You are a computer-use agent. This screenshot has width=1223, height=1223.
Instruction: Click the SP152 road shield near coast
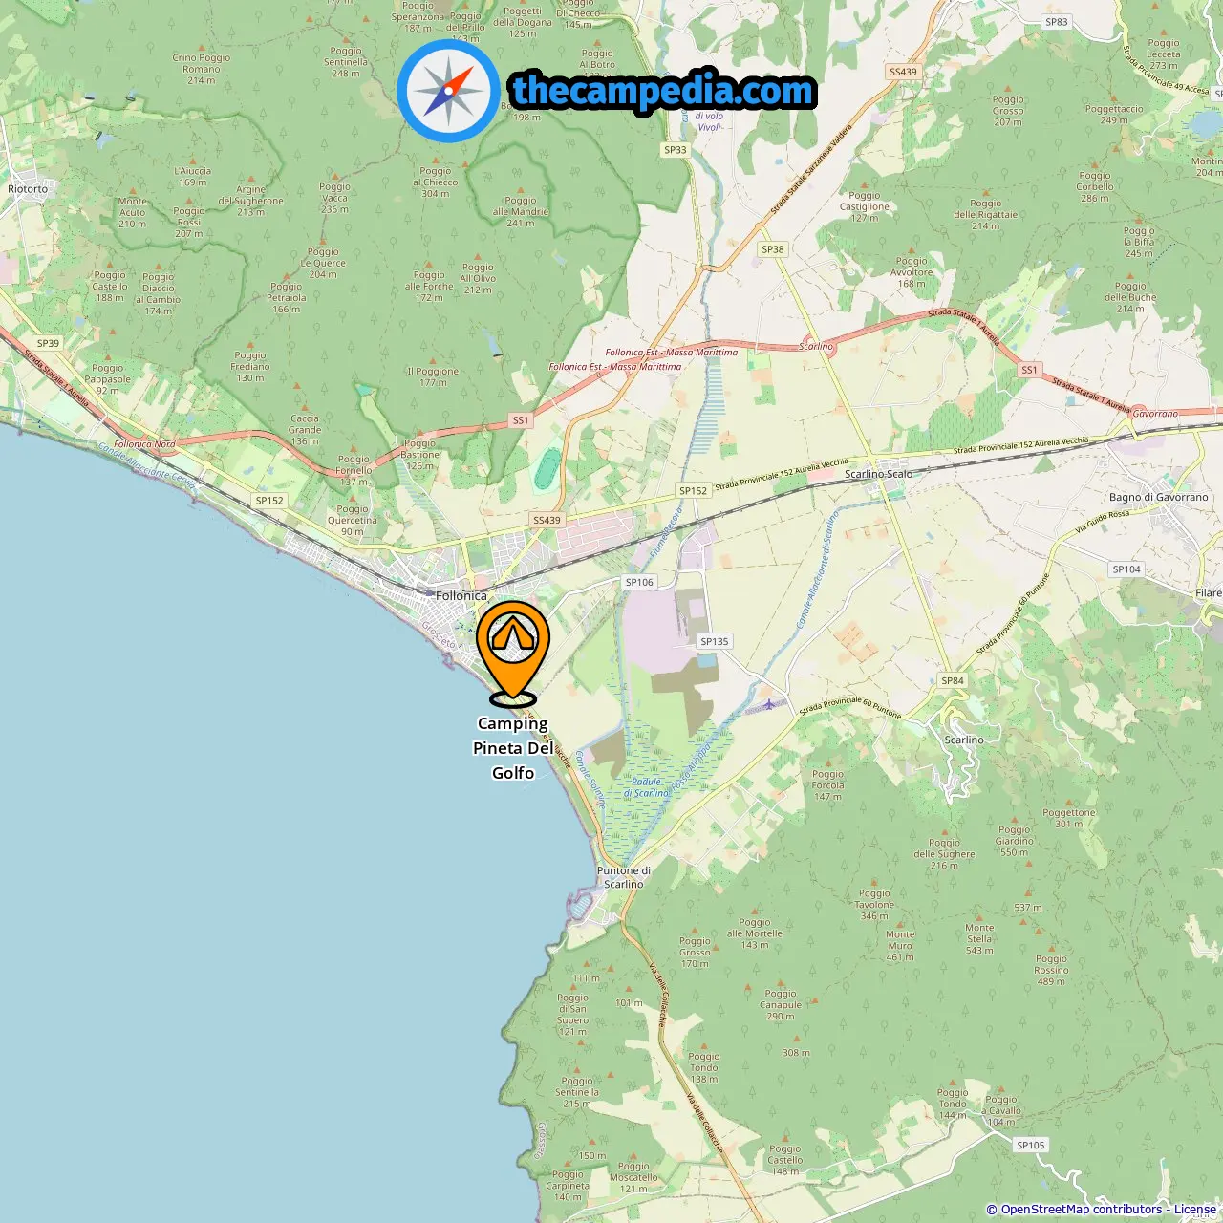click(x=269, y=500)
